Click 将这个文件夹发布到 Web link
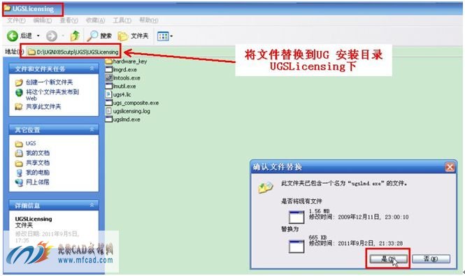 coord(52,94)
